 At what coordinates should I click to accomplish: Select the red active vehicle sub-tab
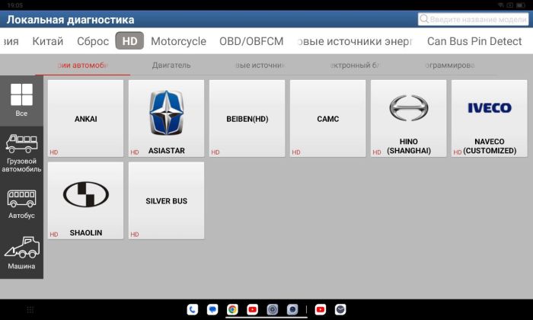[x=82, y=65]
